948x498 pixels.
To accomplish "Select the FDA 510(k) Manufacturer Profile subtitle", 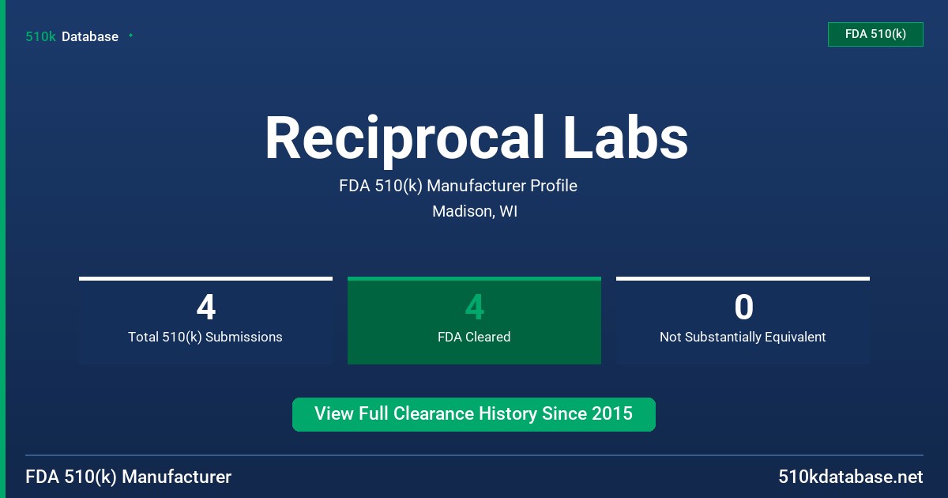I will [458, 186].
